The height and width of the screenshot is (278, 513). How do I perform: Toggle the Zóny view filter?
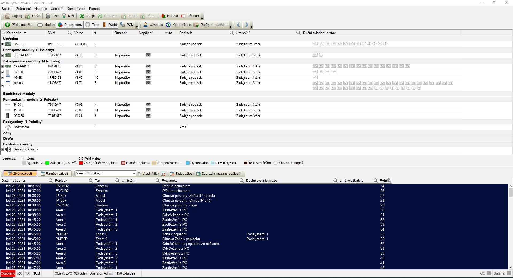(92, 25)
